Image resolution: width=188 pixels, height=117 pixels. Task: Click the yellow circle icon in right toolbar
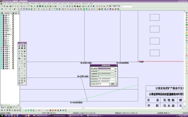(187, 32)
